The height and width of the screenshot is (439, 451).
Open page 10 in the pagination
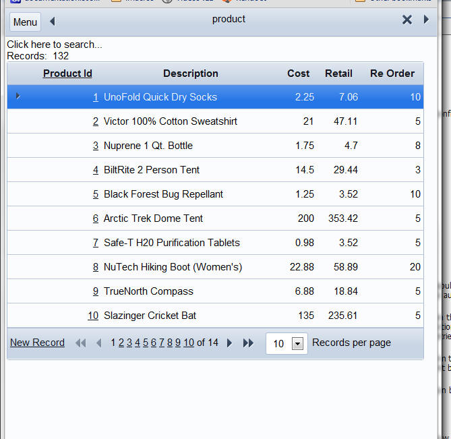189,343
